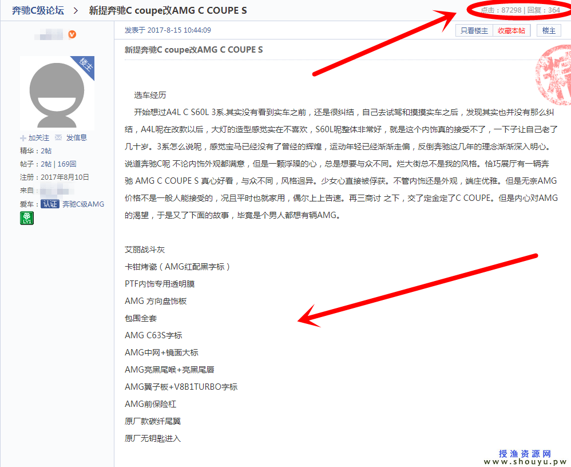Click the envelope icon beside 发信息
This screenshot has height=467, width=571.
[x=58, y=137]
